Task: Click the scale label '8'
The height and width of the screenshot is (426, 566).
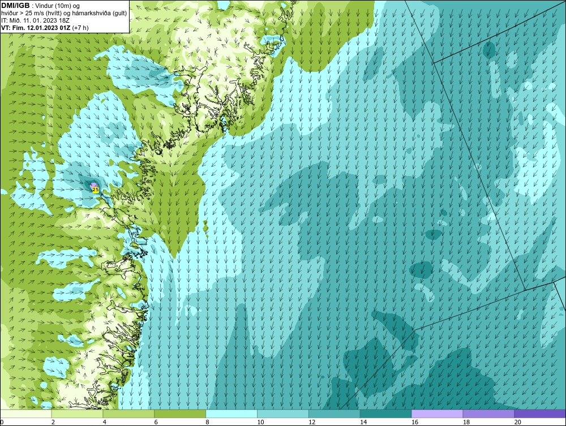Action: click(208, 422)
